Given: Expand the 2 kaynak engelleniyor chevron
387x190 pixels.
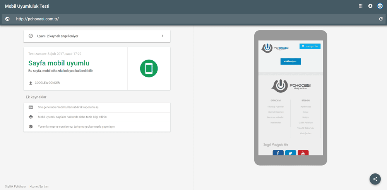Looking at the screenshot, I should (162, 36).
